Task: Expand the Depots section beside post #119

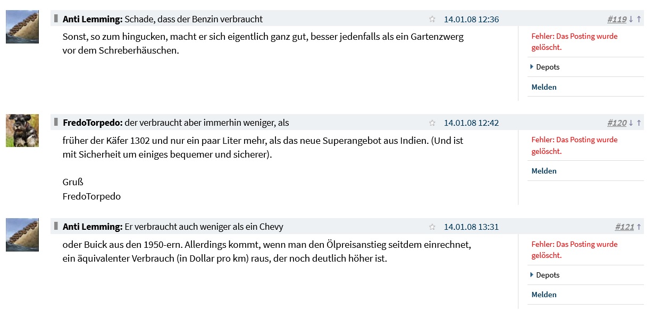Action: (546, 67)
